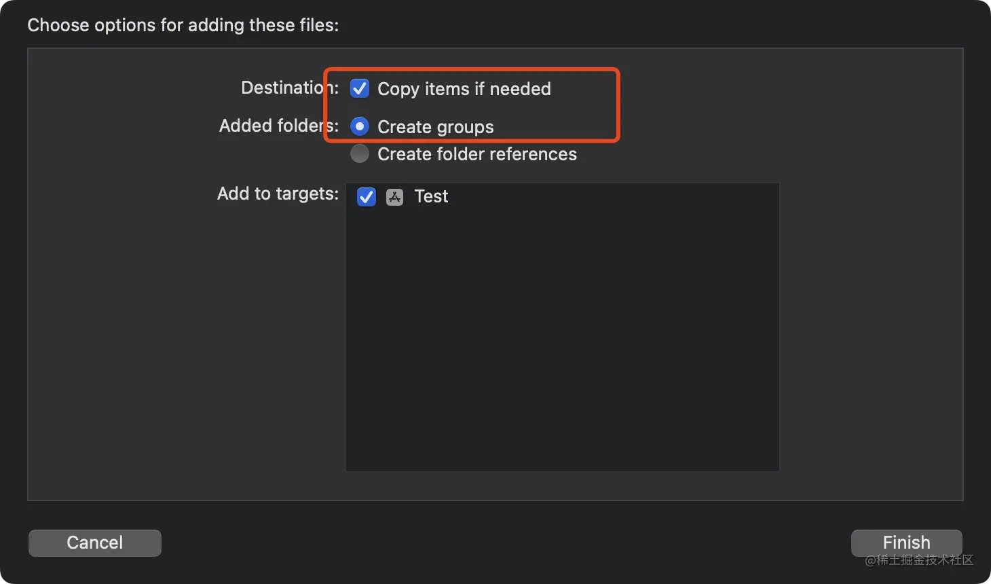Click the Cancel button
Viewport: 991px width, 584px height.
95,543
